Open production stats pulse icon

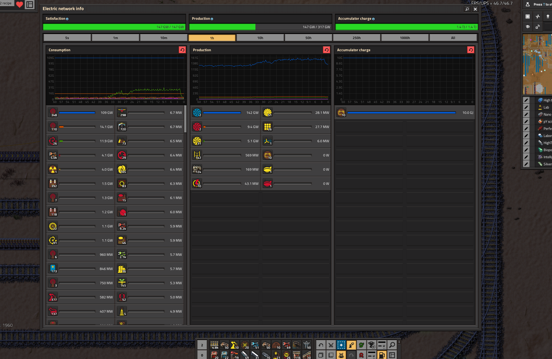[538, 17]
